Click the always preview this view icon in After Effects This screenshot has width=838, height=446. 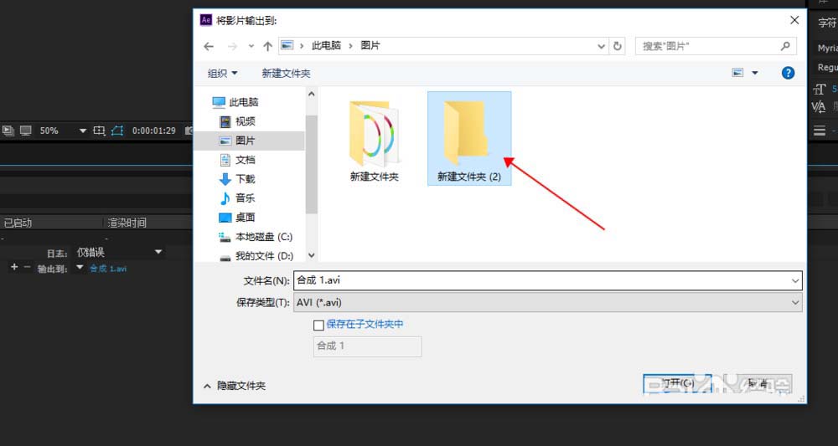point(8,131)
